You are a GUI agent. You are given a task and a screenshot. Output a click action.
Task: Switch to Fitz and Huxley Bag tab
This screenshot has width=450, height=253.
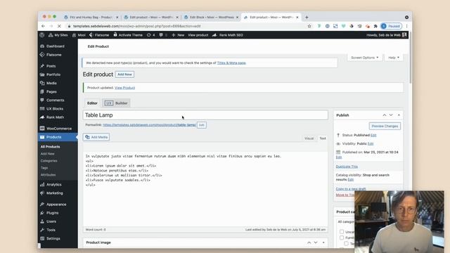[x=91, y=18]
